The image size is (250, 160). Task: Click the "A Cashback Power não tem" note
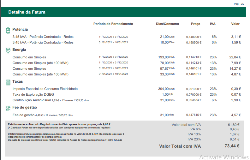tap(59, 127)
